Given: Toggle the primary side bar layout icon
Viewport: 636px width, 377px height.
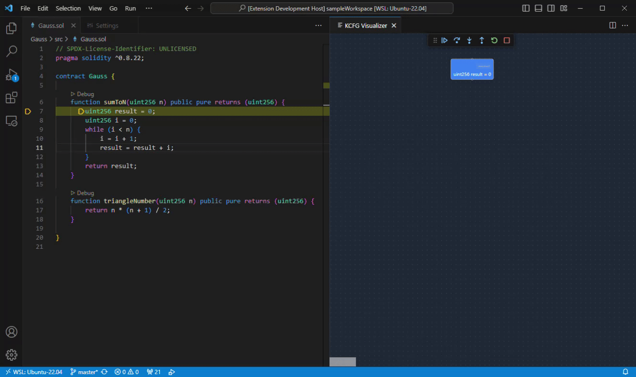Looking at the screenshot, I should click(x=526, y=8).
